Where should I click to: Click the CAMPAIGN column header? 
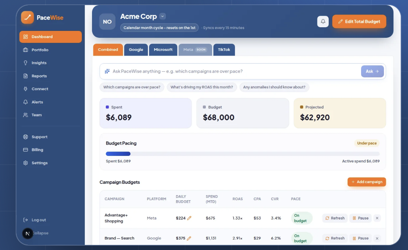click(115, 199)
